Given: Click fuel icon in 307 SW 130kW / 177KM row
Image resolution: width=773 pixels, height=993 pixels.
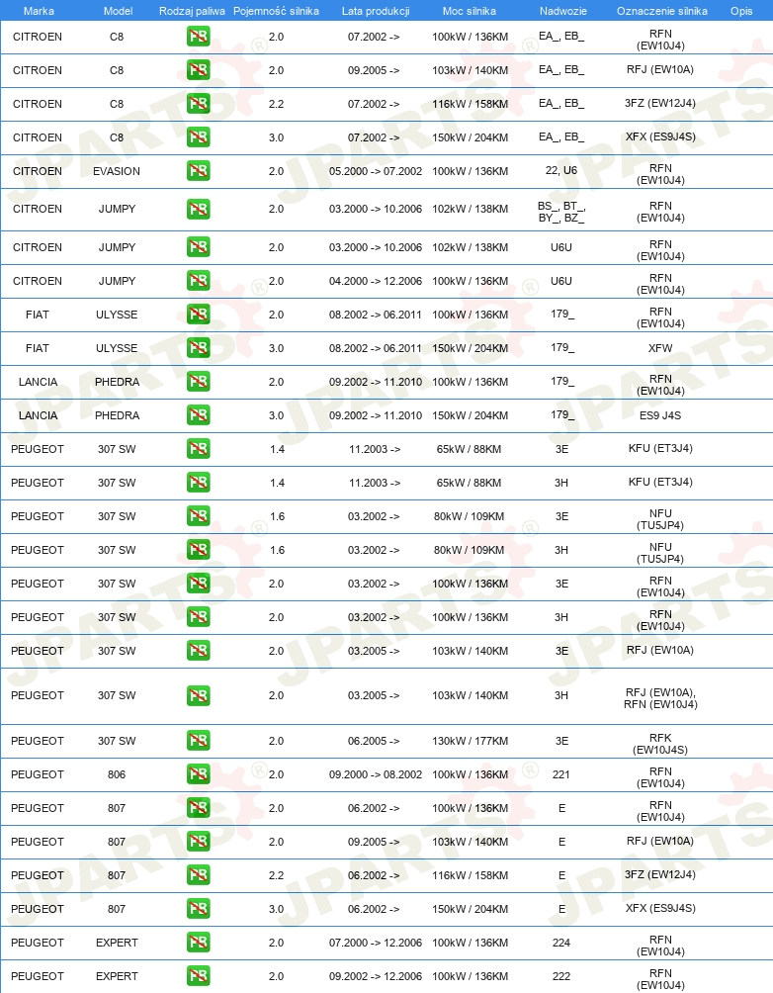Looking at the screenshot, I should pyautogui.click(x=198, y=741).
